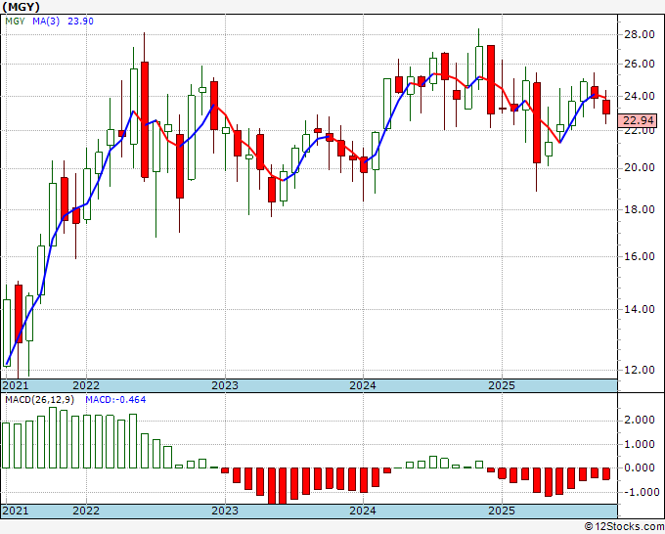Click the MA(3) indicator label
The height and width of the screenshot is (534, 665).
(46, 22)
